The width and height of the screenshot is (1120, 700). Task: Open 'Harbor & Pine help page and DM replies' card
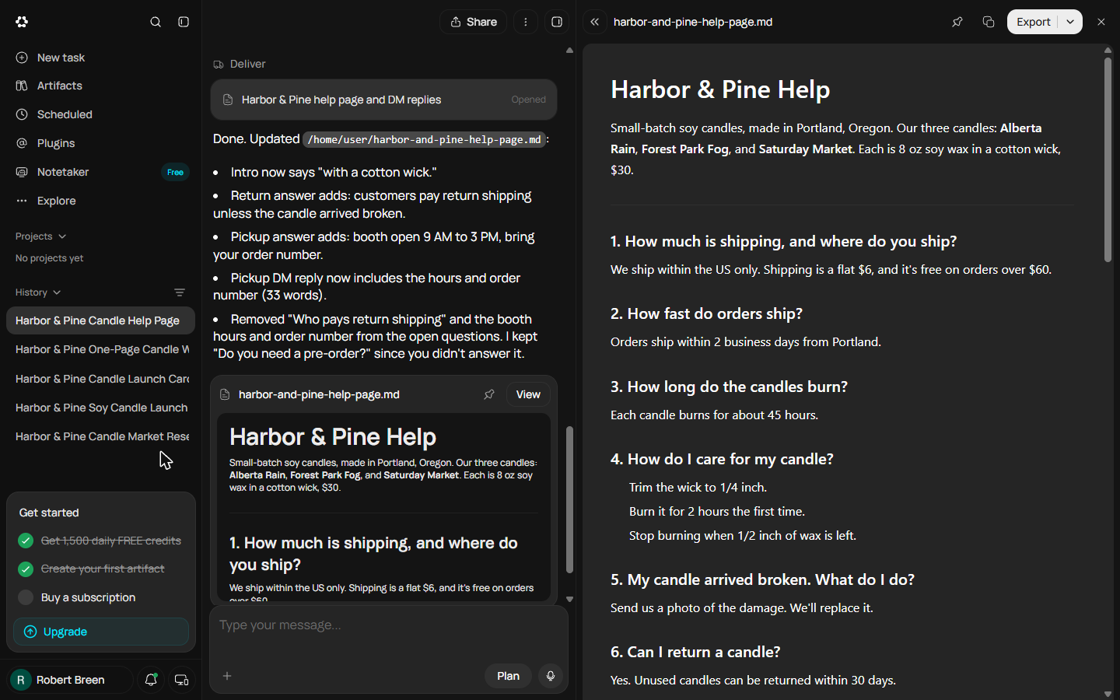point(383,100)
